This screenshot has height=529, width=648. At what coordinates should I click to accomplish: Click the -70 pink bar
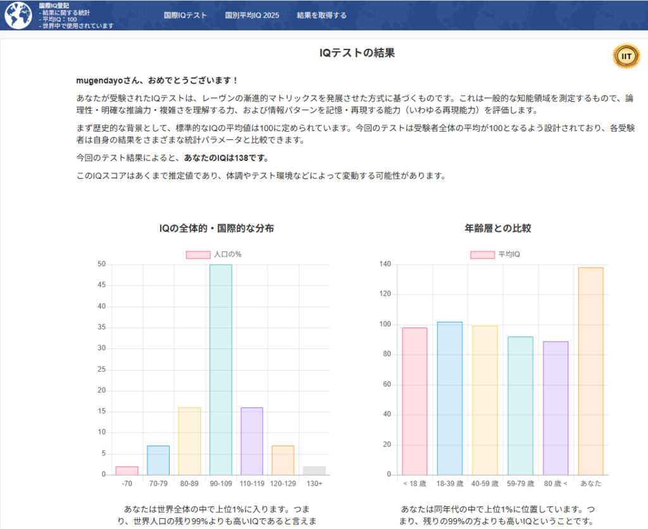click(x=127, y=470)
